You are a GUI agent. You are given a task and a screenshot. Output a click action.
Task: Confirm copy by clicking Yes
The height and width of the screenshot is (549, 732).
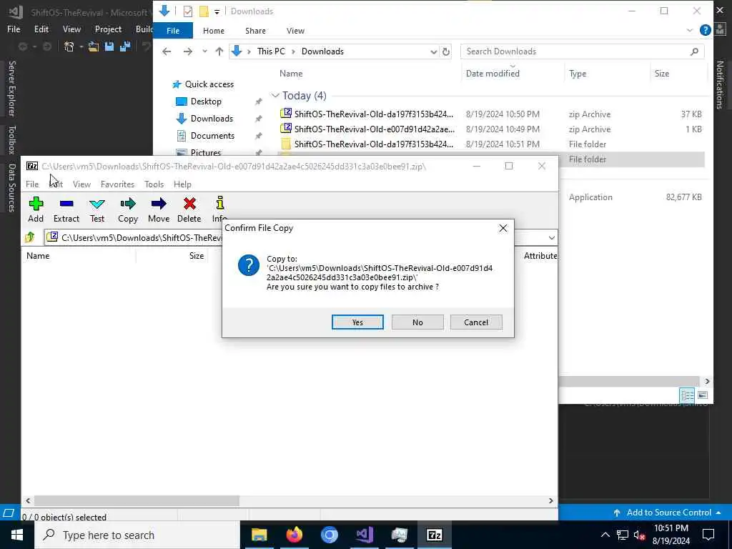tap(357, 322)
